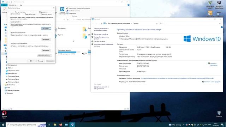The image size is (226, 127).
Task: Open the Explorer quick access toolbar dropdown arrow
Action: pyautogui.click(x=11, y=2)
